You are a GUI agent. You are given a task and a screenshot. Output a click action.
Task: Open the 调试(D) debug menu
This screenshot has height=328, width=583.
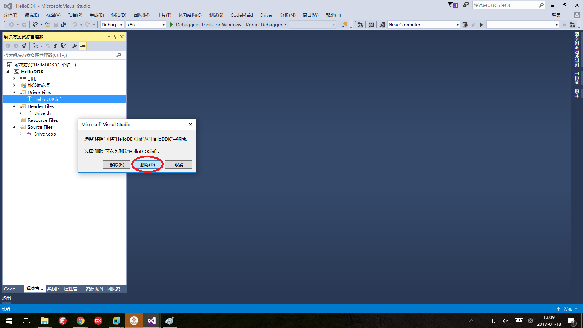coord(119,15)
